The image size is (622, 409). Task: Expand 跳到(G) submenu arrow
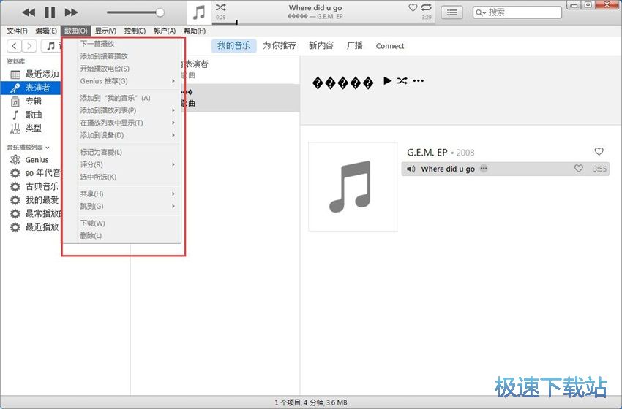tap(173, 206)
